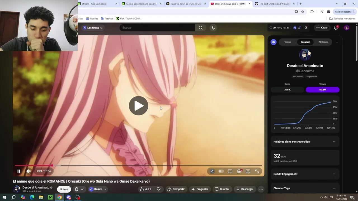Screen dimensions: 358x201
Task: Open the trophy icon in vidIQ bar
Action: coord(306,28)
